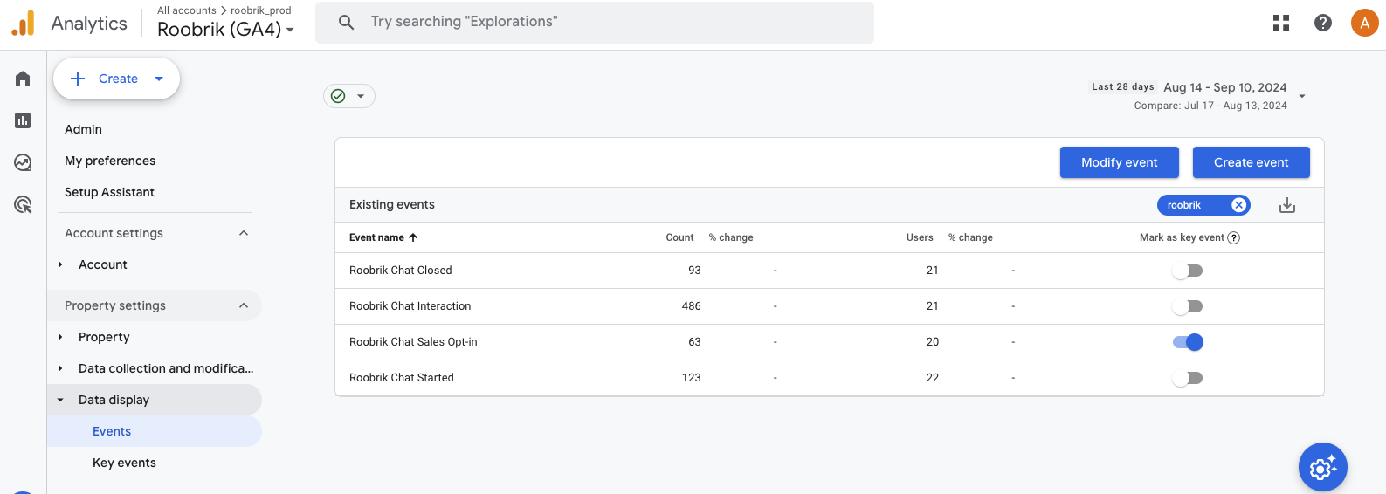Open the insights floating button
This screenshot has width=1386, height=494.
tap(1323, 467)
